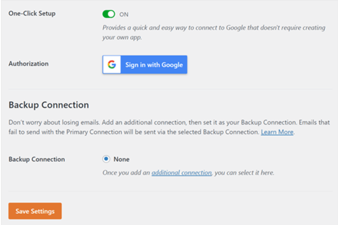The image size is (338, 225).
Task: Click the small Backup Connection field label
Action: [37, 159]
